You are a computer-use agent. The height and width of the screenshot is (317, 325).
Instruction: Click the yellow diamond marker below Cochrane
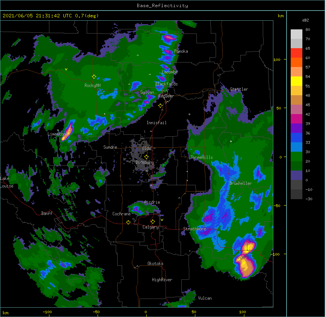[128, 222]
